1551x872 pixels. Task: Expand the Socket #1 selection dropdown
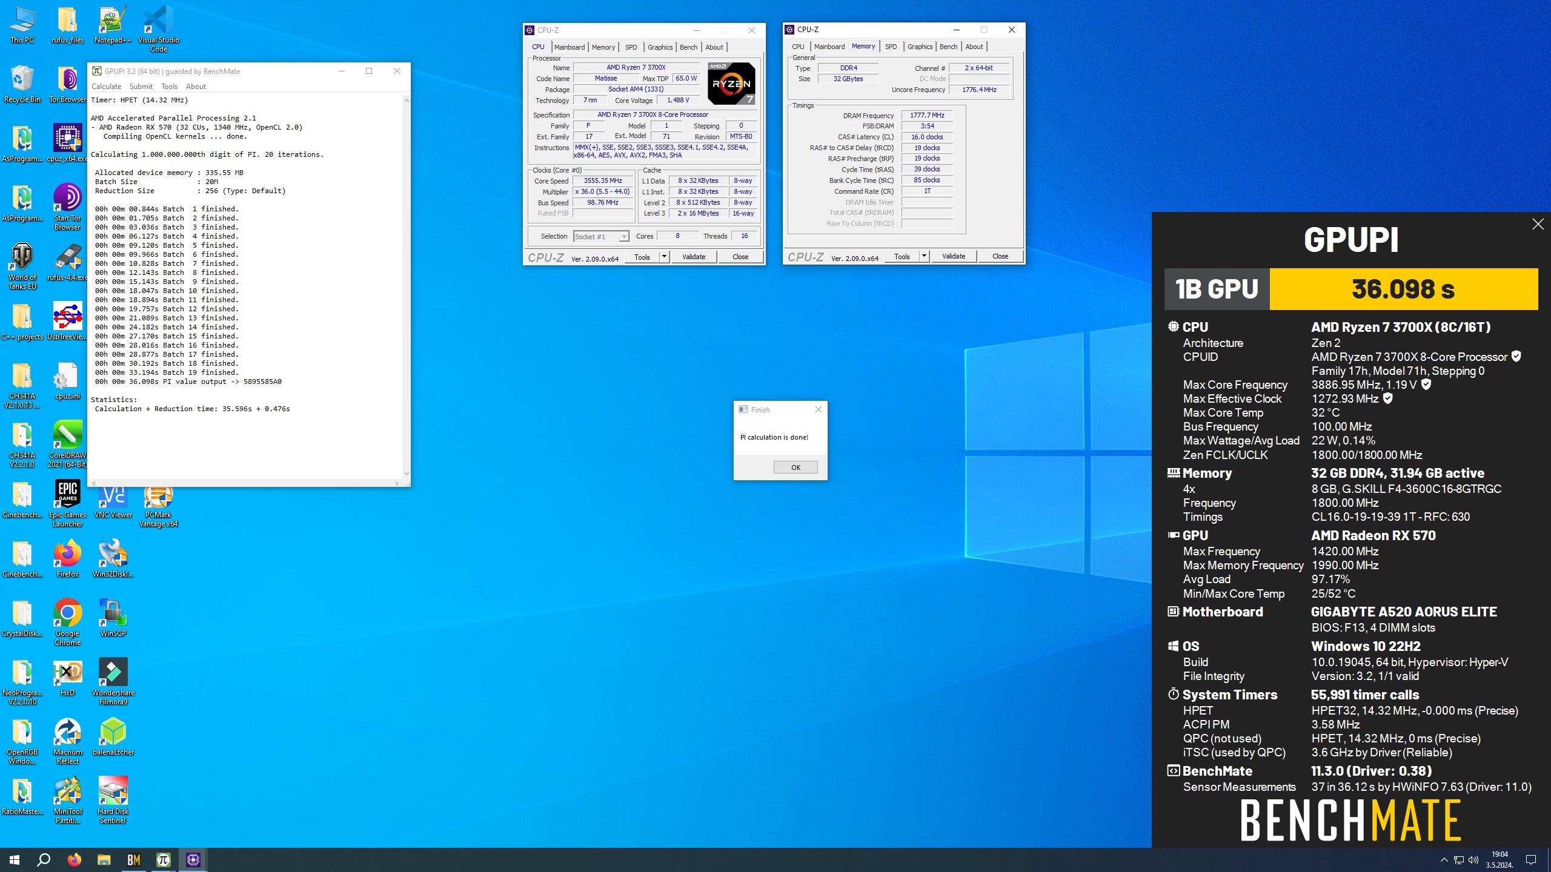(624, 237)
